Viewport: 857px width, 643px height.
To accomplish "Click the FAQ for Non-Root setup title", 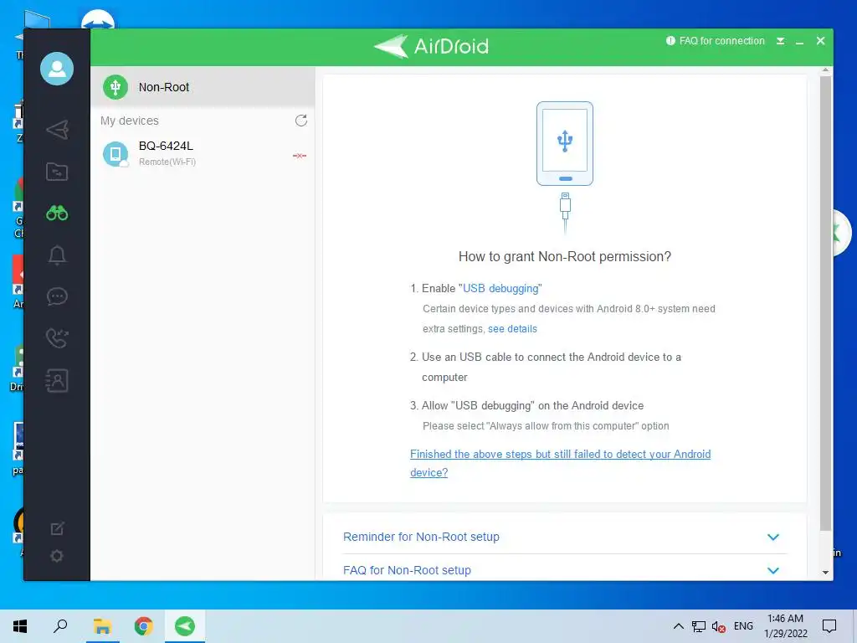I will click(x=407, y=570).
